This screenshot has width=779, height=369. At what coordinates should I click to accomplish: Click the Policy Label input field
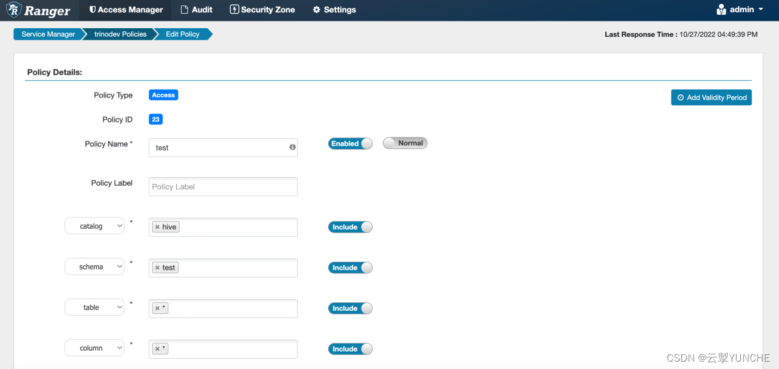point(223,186)
